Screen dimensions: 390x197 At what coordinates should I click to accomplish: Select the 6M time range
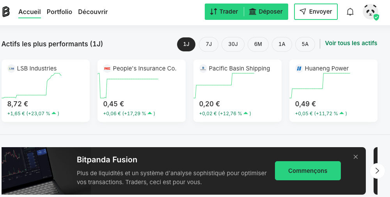coord(258,44)
